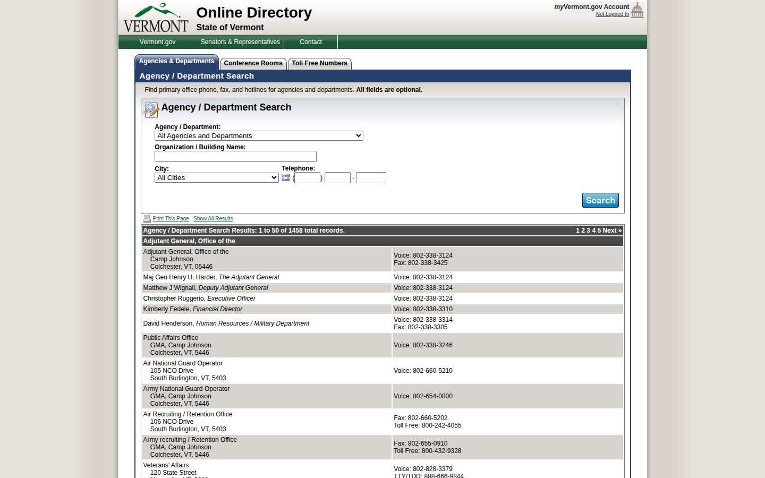Click the myVermont.gov Account text
This screenshot has width=765, height=478.
click(x=592, y=7)
